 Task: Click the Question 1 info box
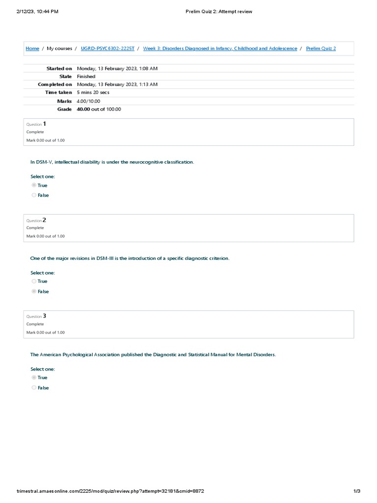pyautogui.click(x=188, y=132)
